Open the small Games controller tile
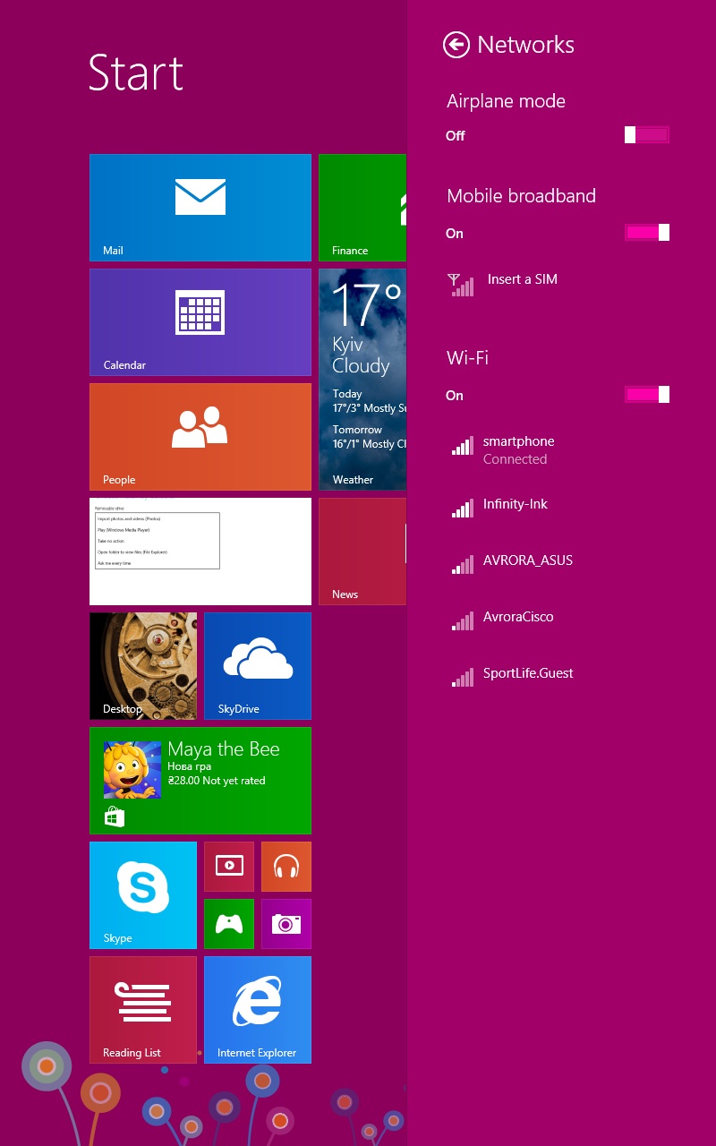Screen dimensions: 716x1146 [229, 923]
